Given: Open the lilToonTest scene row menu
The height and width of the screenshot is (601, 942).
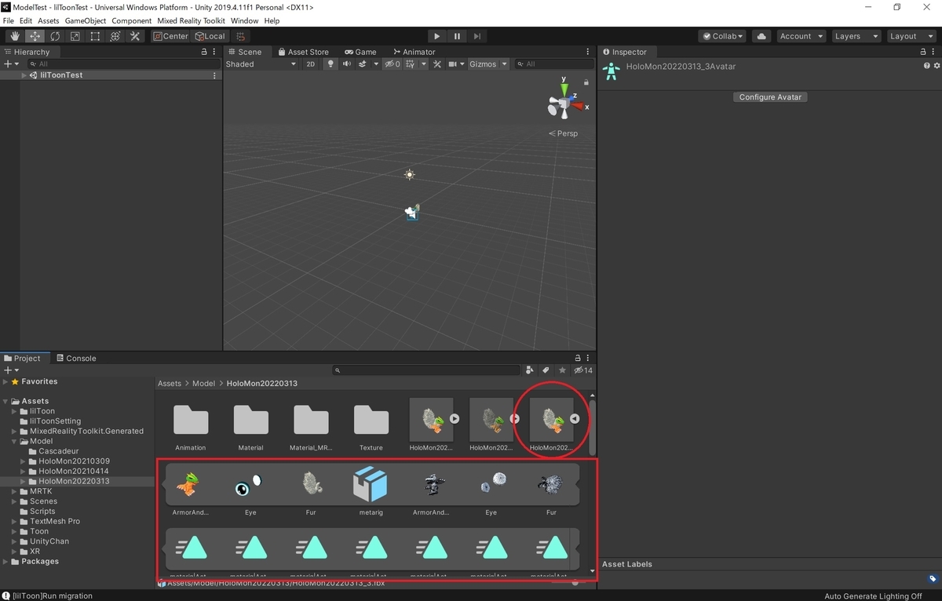Looking at the screenshot, I should click(x=215, y=75).
